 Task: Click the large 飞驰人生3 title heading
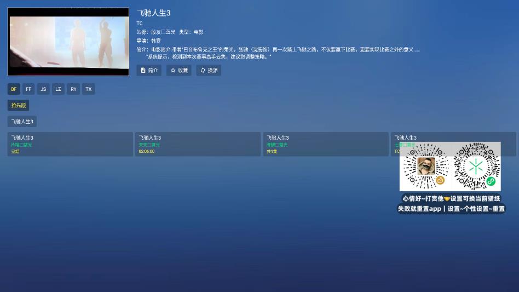pos(153,13)
